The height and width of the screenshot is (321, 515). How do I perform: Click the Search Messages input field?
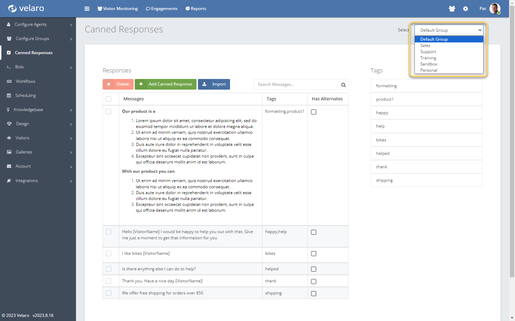click(x=297, y=84)
